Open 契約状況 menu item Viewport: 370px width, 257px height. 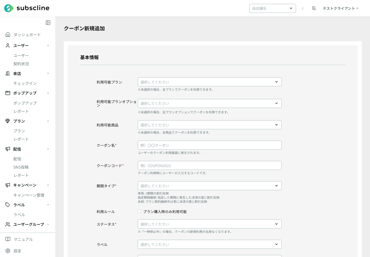click(21, 64)
